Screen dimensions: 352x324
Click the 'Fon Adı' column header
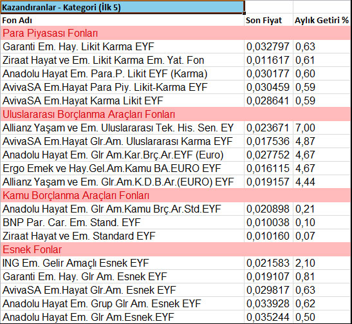(x=122, y=20)
